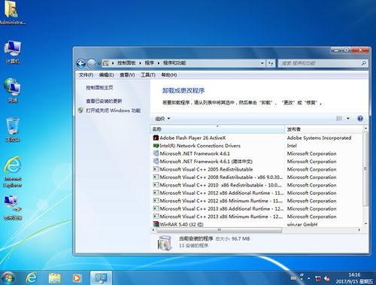Click the Back navigation arrow button
Viewport: 376px width, 285px height.
tap(81, 63)
